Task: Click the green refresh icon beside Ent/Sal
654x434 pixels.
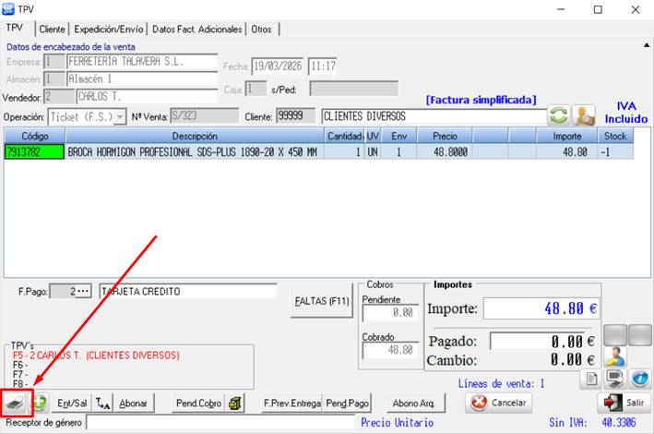Action: pos(40,403)
